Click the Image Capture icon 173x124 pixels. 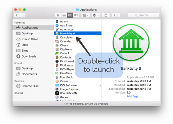point(57,89)
